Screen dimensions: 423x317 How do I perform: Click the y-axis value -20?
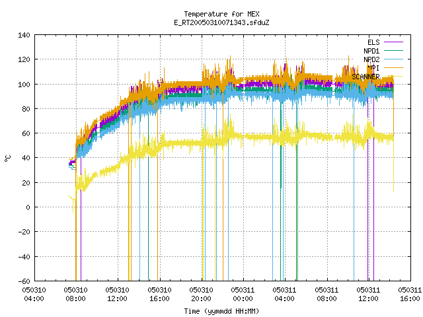point(24,232)
